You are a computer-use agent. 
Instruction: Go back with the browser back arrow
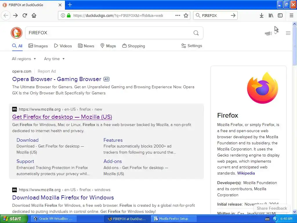point(6,15)
